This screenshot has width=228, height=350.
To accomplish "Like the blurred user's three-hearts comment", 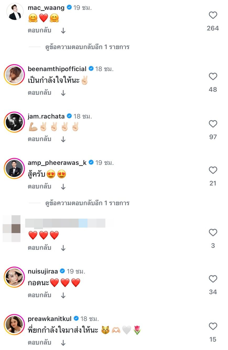I will 213,233.
